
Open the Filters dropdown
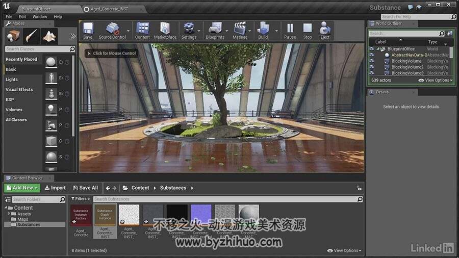coord(81,199)
